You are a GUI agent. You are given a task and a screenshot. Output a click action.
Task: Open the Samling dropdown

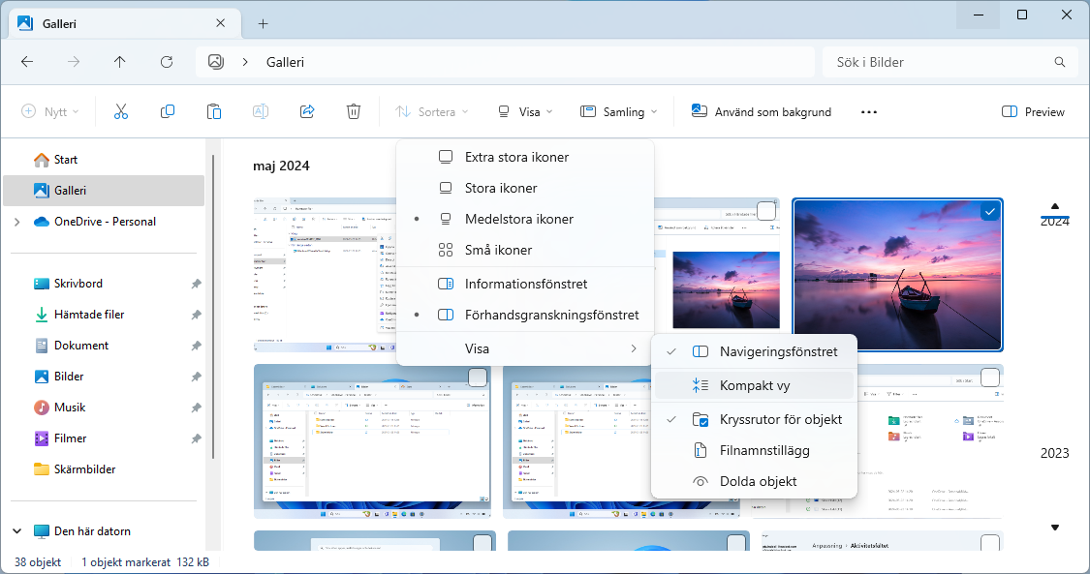pos(619,111)
